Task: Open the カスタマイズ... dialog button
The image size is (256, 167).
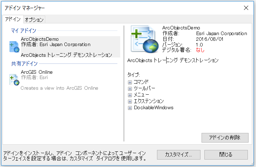Action: tap(179, 155)
